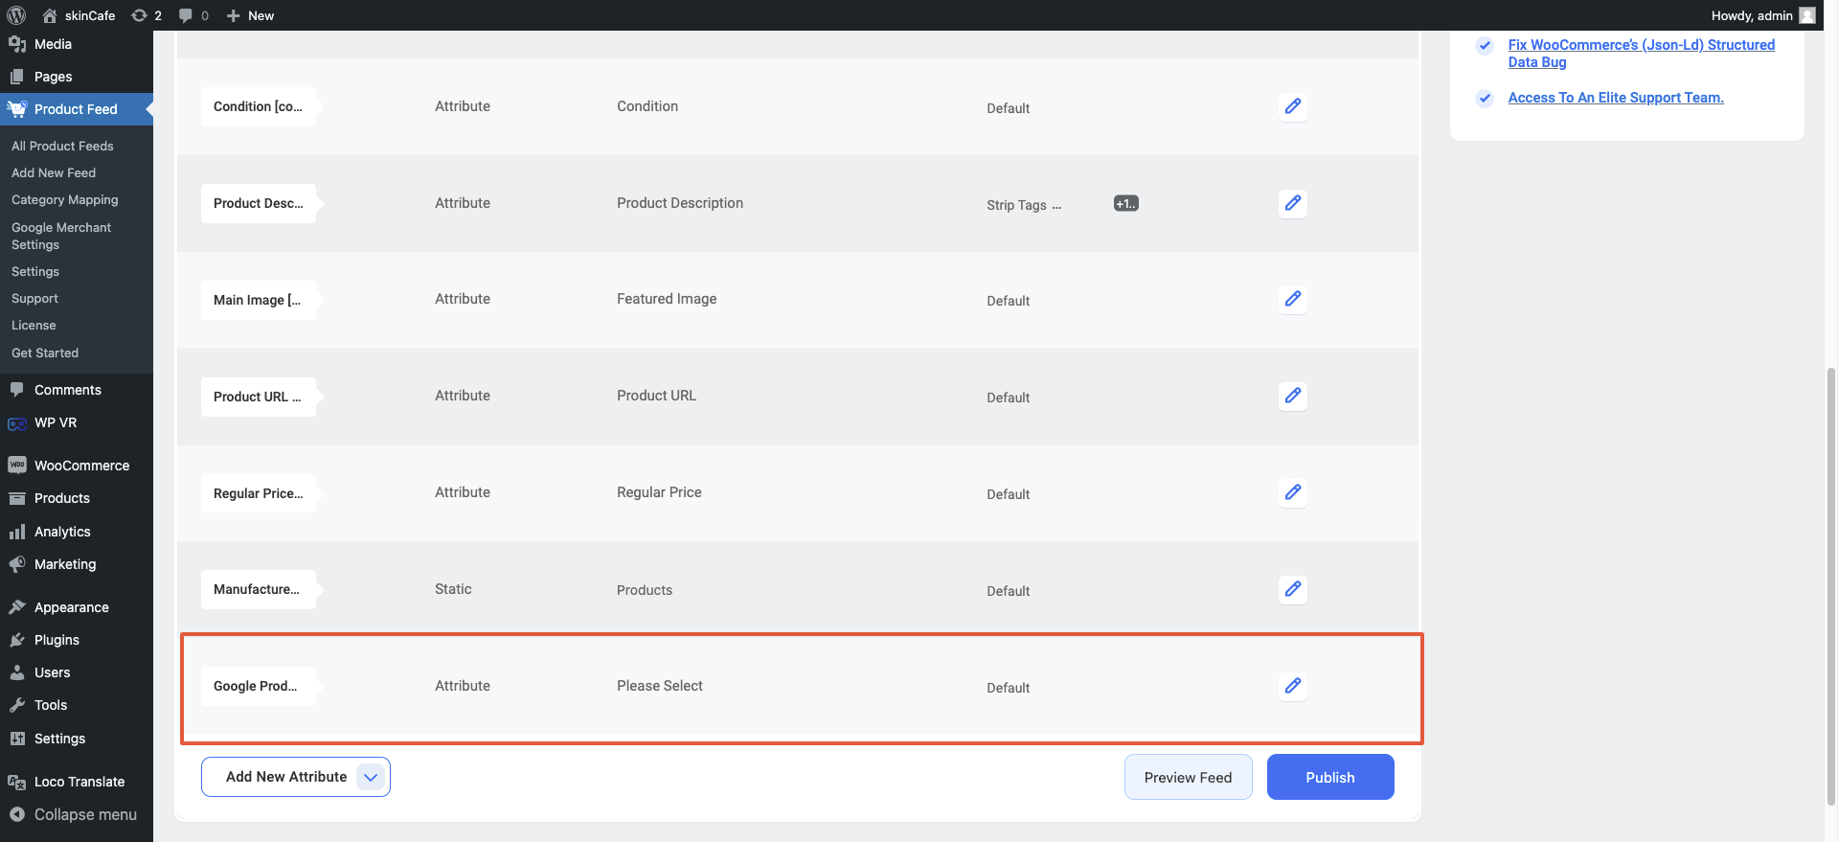Open Tools in the sidebar
The image size is (1838, 842).
click(77, 705)
